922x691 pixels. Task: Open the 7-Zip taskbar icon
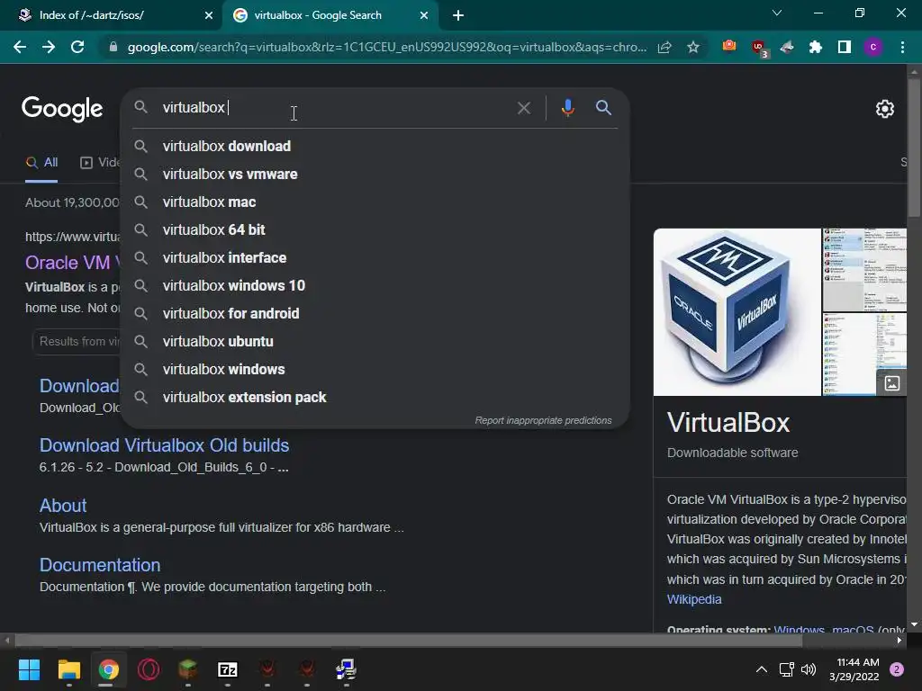click(228, 669)
